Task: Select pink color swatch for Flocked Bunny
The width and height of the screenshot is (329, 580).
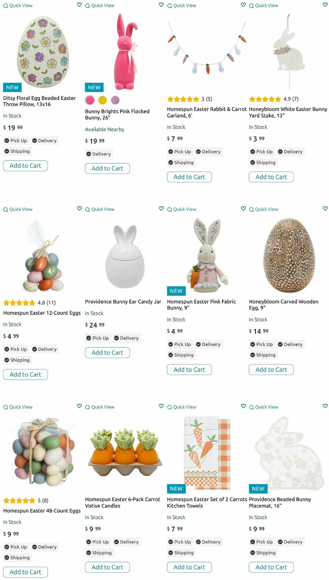Action: tap(90, 100)
